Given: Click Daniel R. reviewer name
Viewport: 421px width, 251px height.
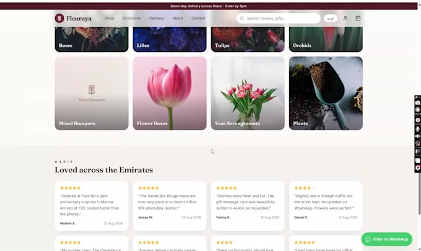Looking at the screenshot, I should [x=301, y=218].
